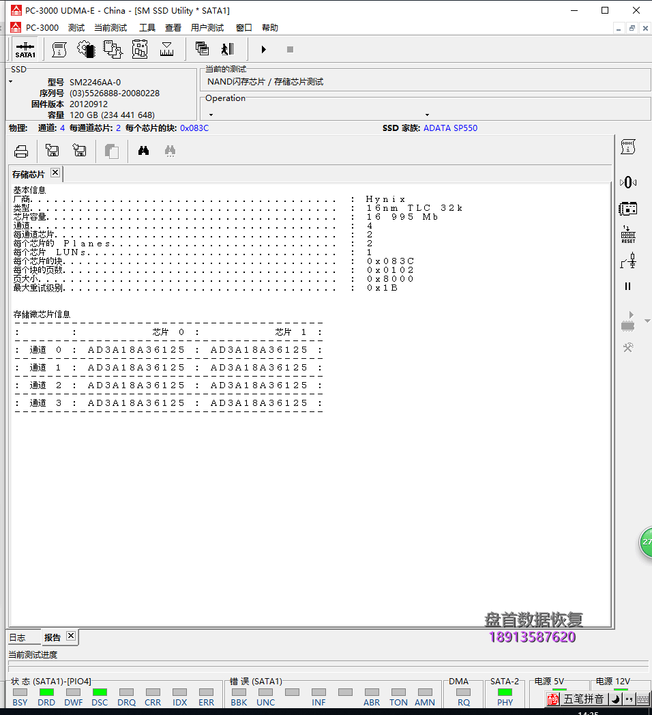Open the 查看 menu
The height and width of the screenshot is (715, 652).
173,28
